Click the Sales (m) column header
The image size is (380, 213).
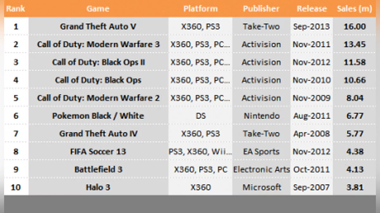click(355, 9)
